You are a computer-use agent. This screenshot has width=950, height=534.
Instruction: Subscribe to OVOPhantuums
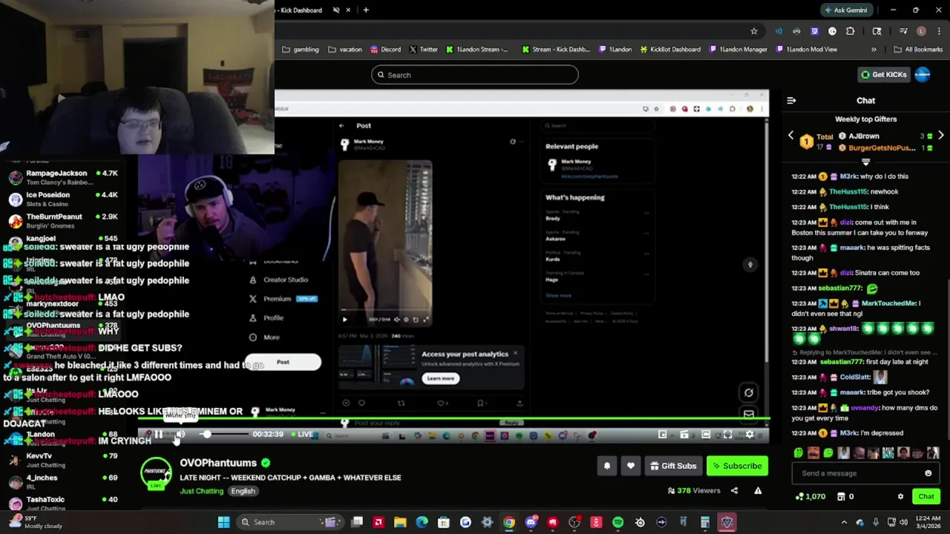(737, 466)
